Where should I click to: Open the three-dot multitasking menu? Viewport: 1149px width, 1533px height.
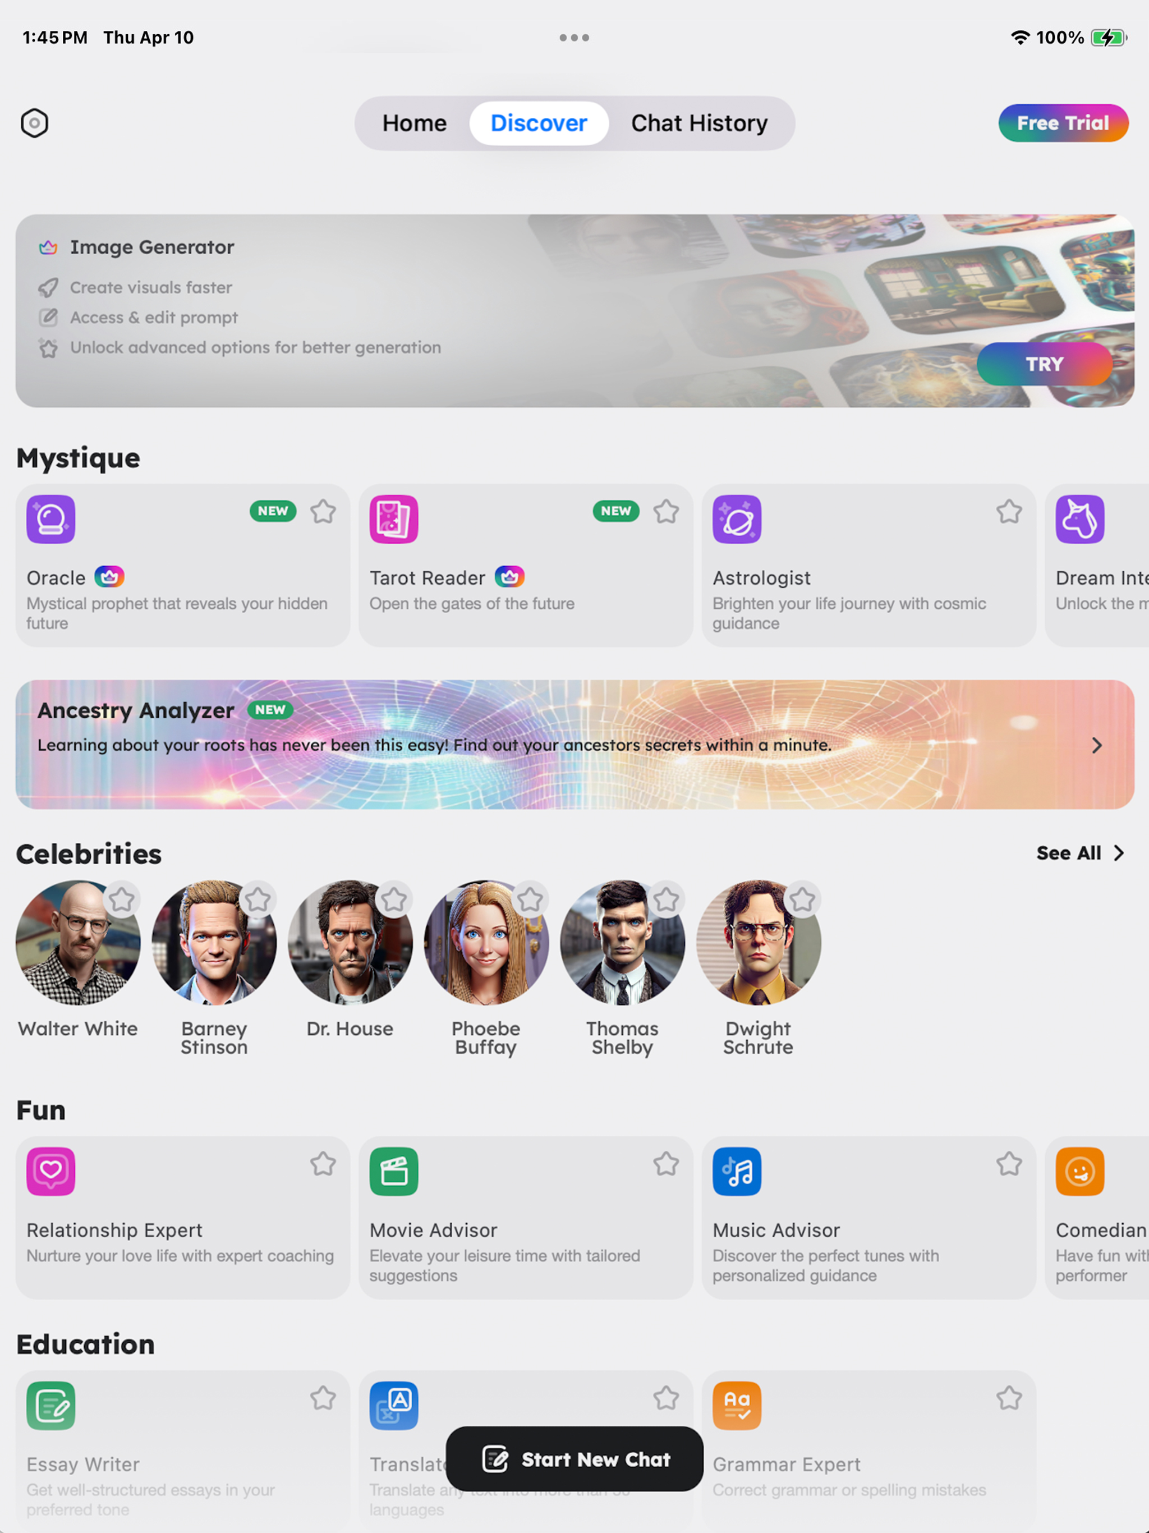(x=574, y=38)
